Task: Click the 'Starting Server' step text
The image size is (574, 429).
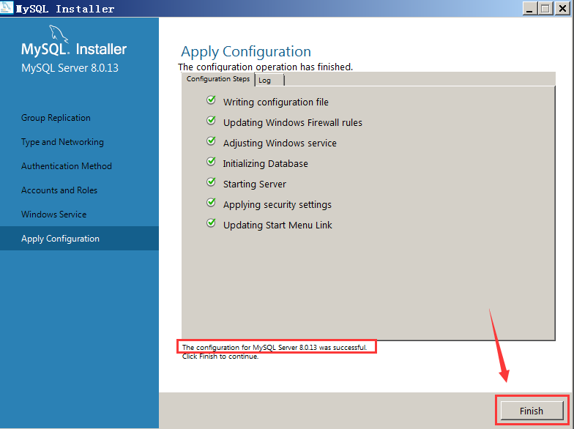Action: pyautogui.click(x=255, y=184)
